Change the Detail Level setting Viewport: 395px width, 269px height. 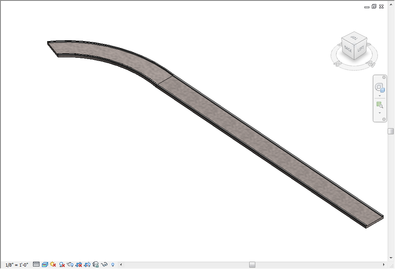pyautogui.click(x=36, y=264)
